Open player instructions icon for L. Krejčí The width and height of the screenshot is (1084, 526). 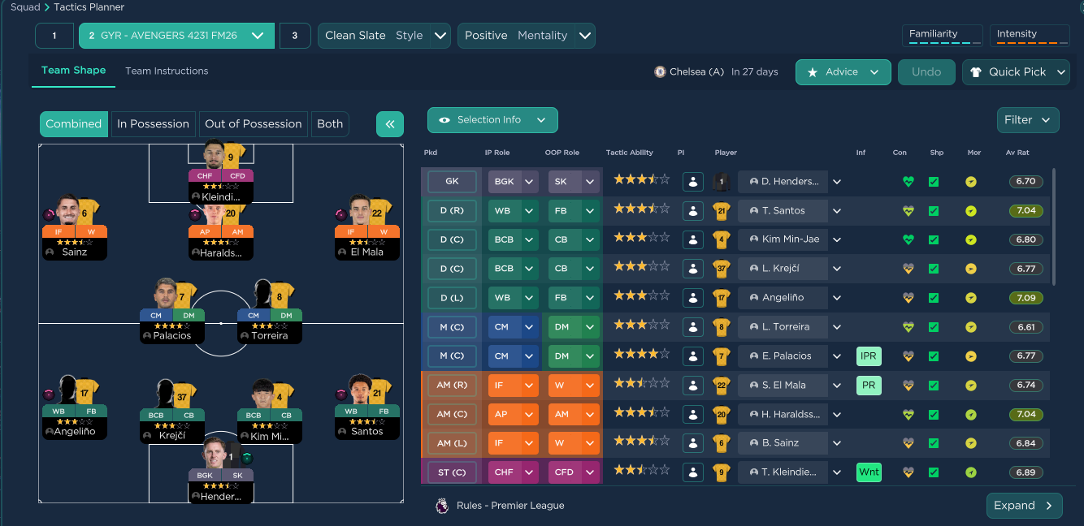693,269
